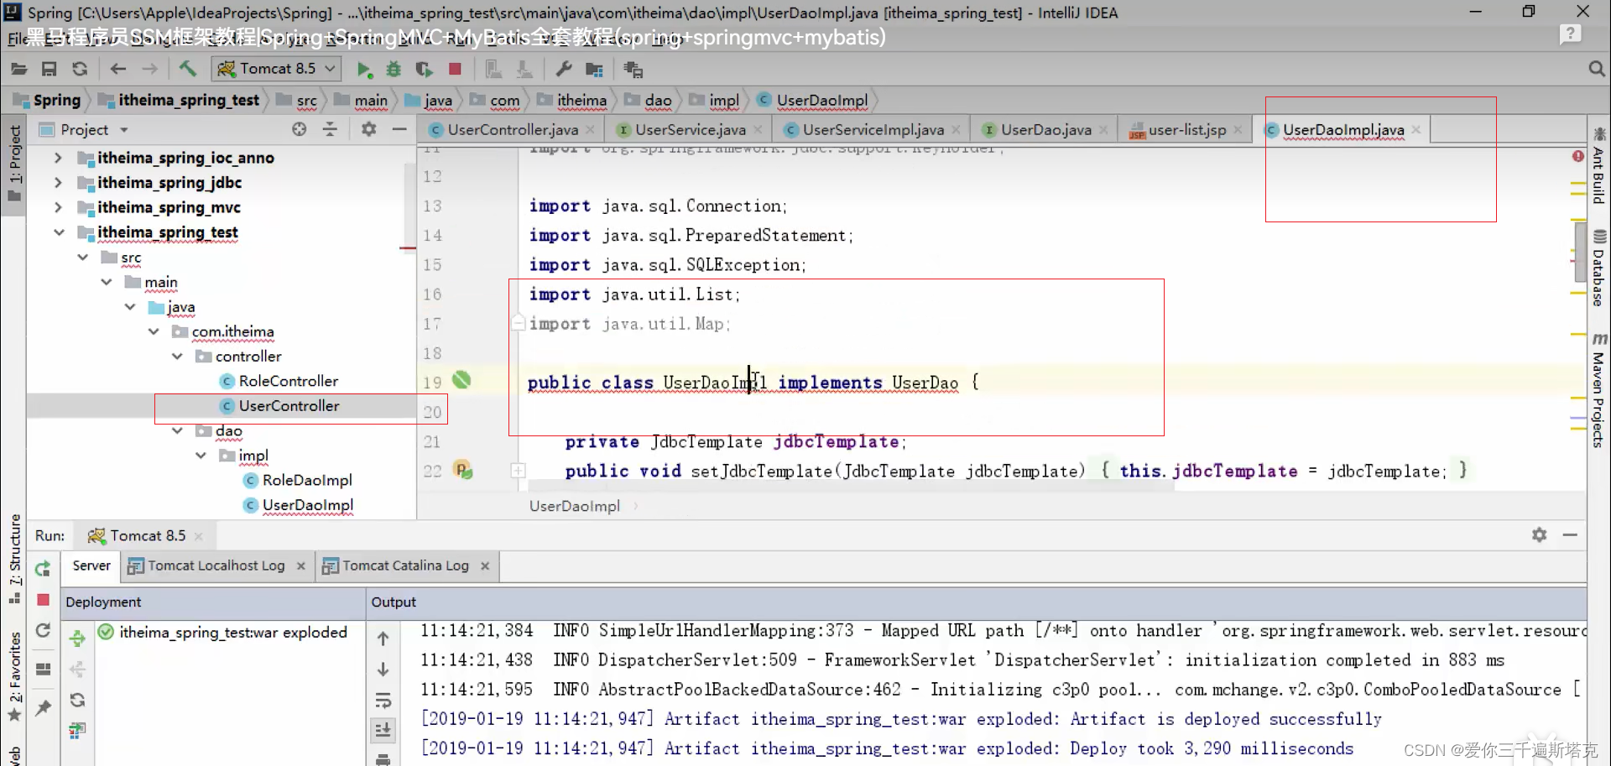Viewport: 1611px width, 766px height.
Task: Click the gutter implements icon on line 19
Action: [462, 380]
